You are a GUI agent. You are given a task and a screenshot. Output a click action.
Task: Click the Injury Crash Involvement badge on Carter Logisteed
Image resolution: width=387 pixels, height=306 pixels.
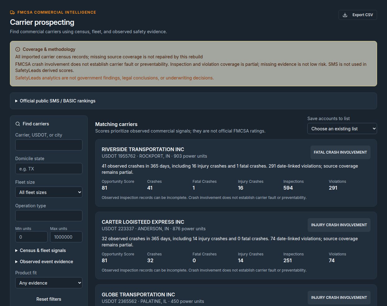click(x=339, y=225)
